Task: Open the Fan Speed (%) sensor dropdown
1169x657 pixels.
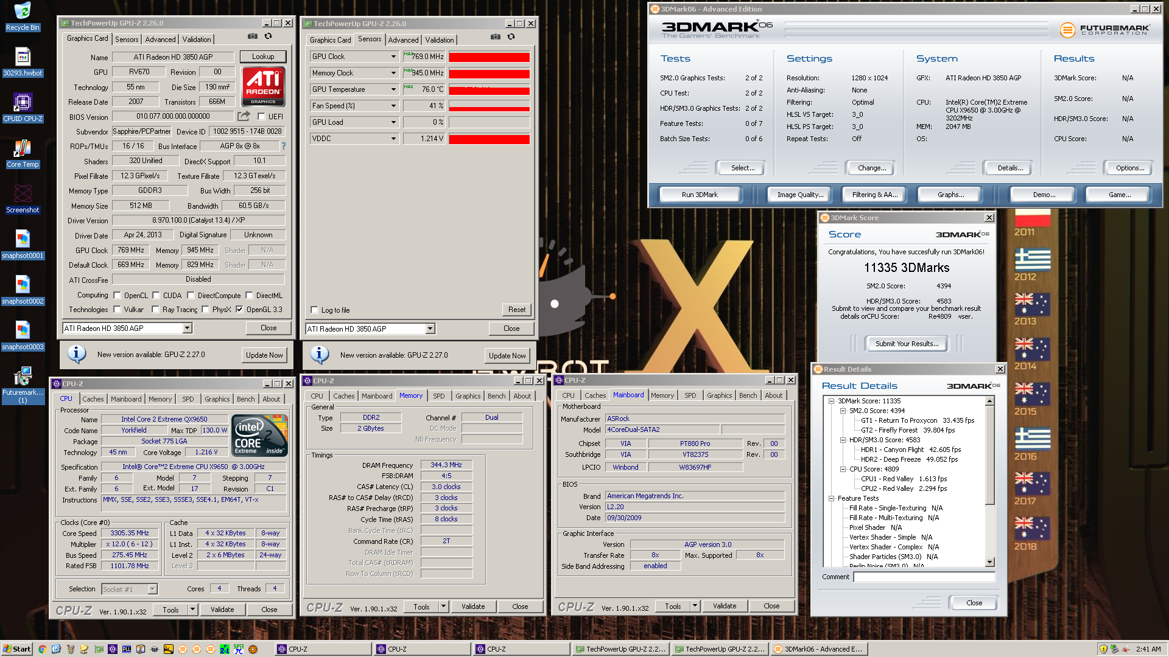Action: (393, 106)
